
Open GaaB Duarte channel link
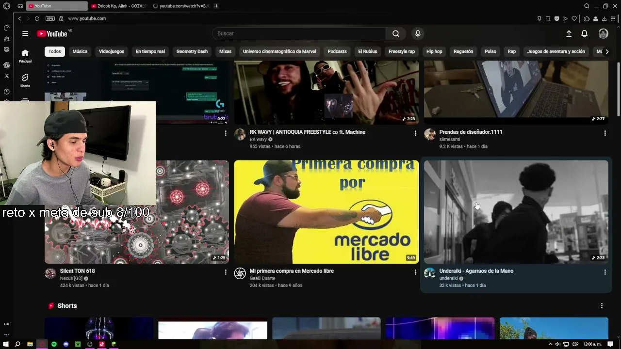coord(262,279)
